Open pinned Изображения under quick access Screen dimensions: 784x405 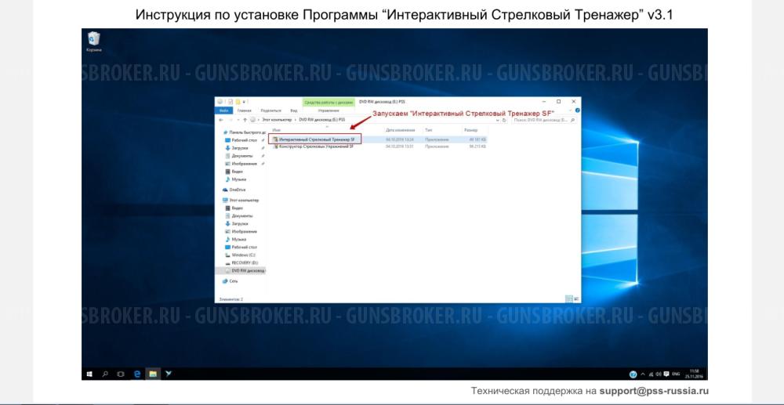coord(241,164)
